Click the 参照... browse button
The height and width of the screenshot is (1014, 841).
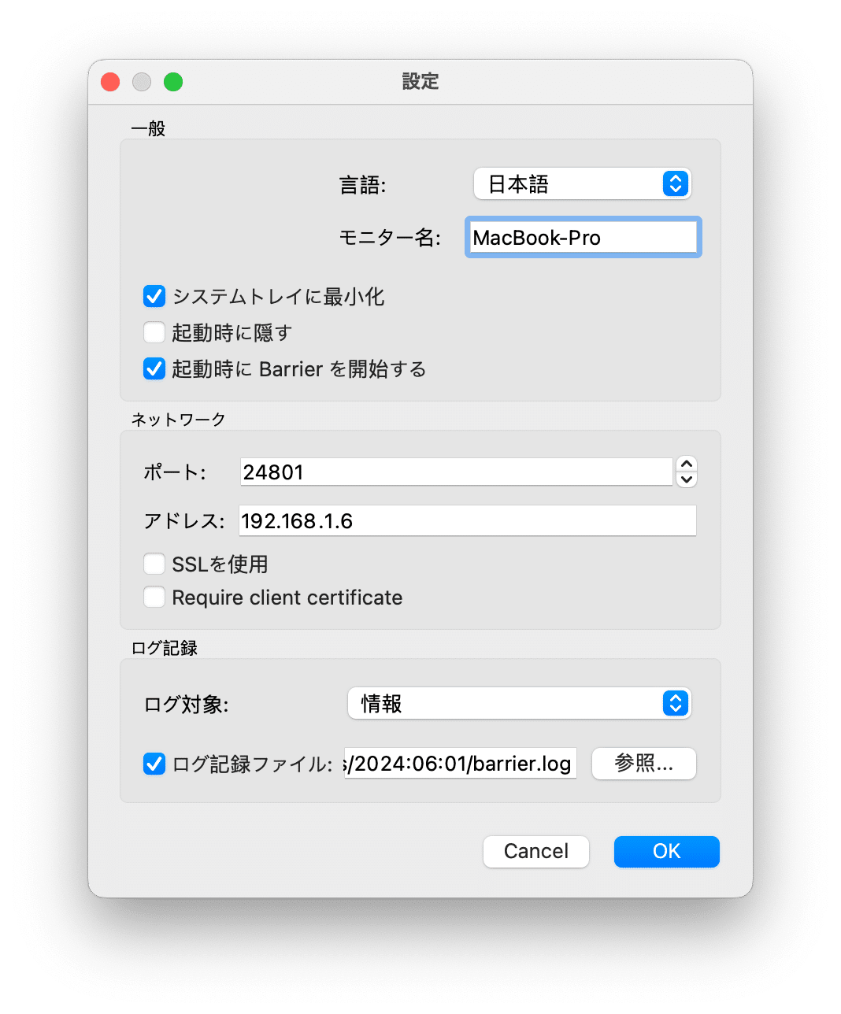point(644,764)
